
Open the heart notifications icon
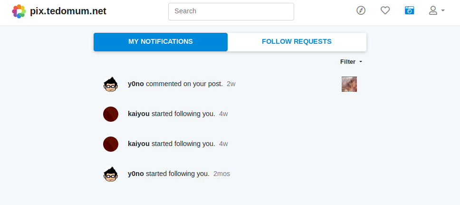tap(385, 10)
